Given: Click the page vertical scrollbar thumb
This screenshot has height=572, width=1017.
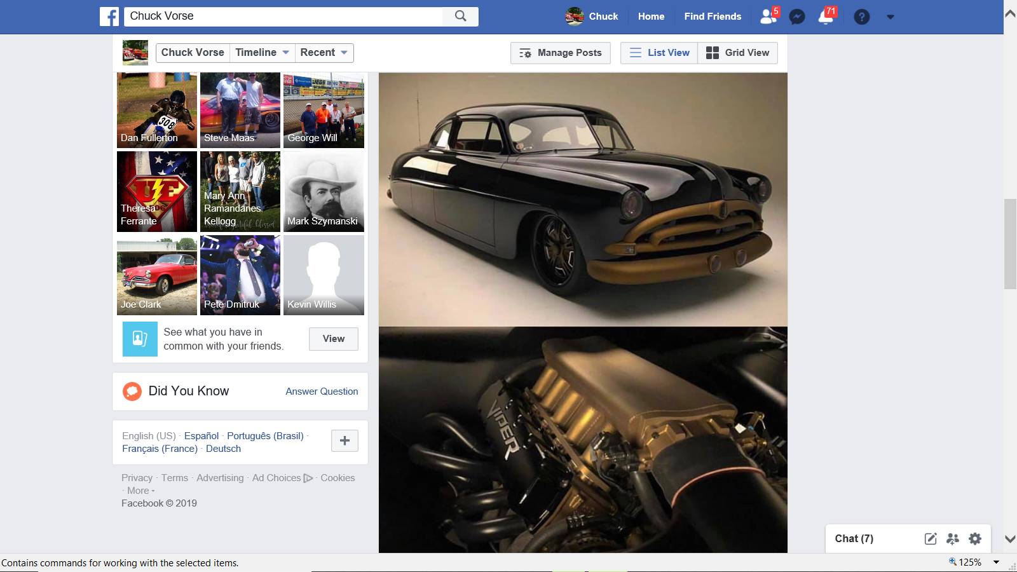Looking at the screenshot, I should 1010,244.
